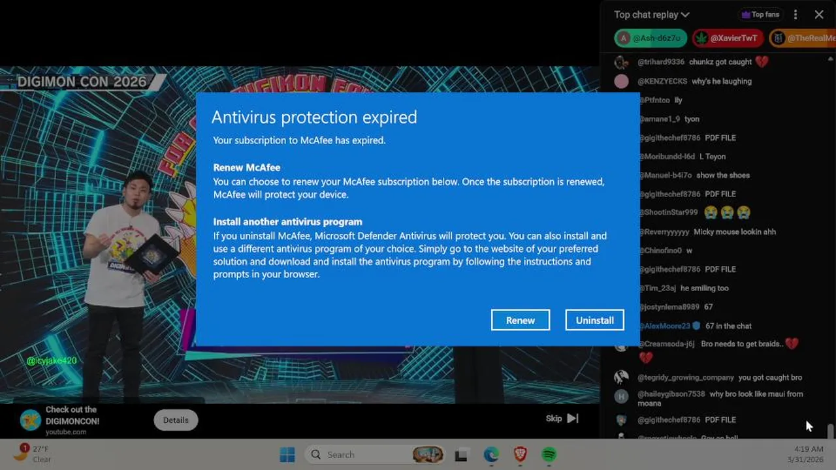Click @trihard9336's avatar in chat
This screenshot has width=836, height=470.
pyautogui.click(x=622, y=62)
